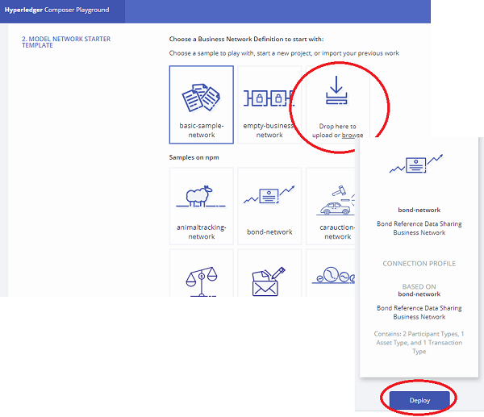Click the Choose a Business Network Definition heading
The image size is (484, 417).
[246, 40]
